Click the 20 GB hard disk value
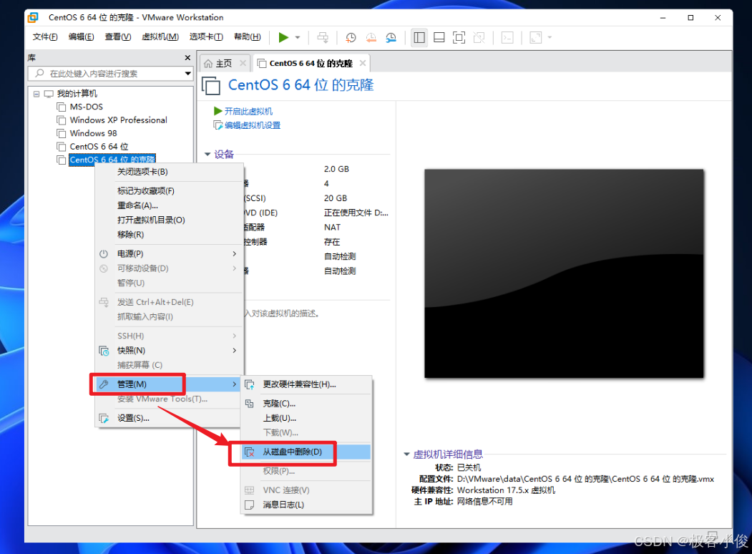The width and height of the screenshot is (752, 554). 336,198
